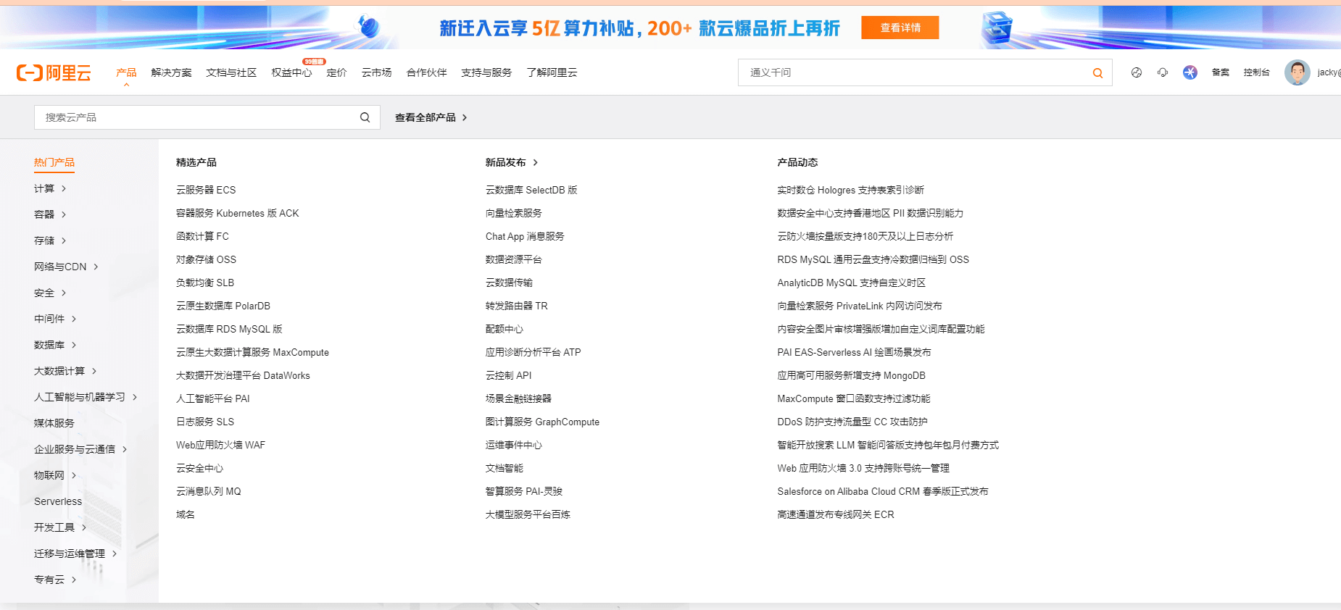
Task: Open the 产品 menu
Action: [x=126, y=72]
